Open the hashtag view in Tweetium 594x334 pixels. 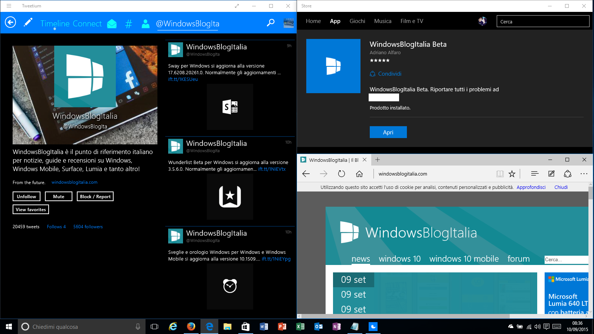click(x=129, y=24)
